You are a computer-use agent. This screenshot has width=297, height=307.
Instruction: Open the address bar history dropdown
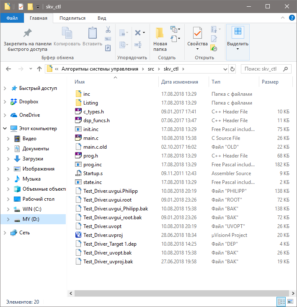pos(225,69)
